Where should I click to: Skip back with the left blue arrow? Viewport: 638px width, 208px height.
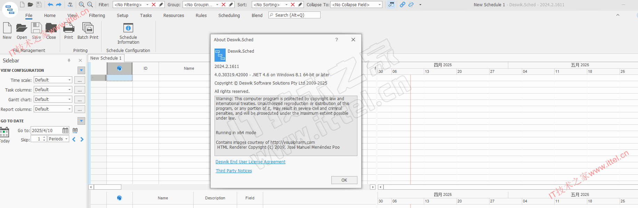tap(74, 139)
